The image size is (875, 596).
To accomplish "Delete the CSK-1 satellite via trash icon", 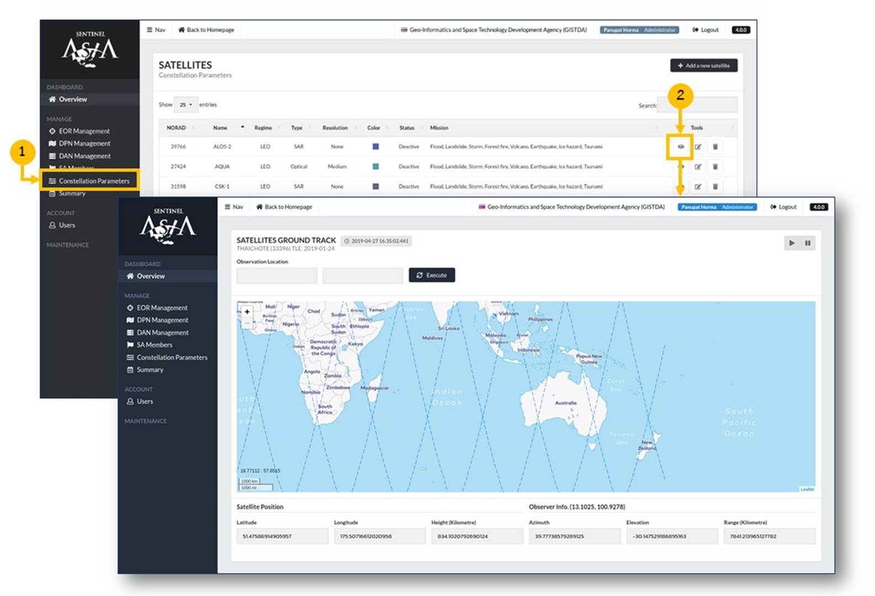I will click(x=715, y=187).
